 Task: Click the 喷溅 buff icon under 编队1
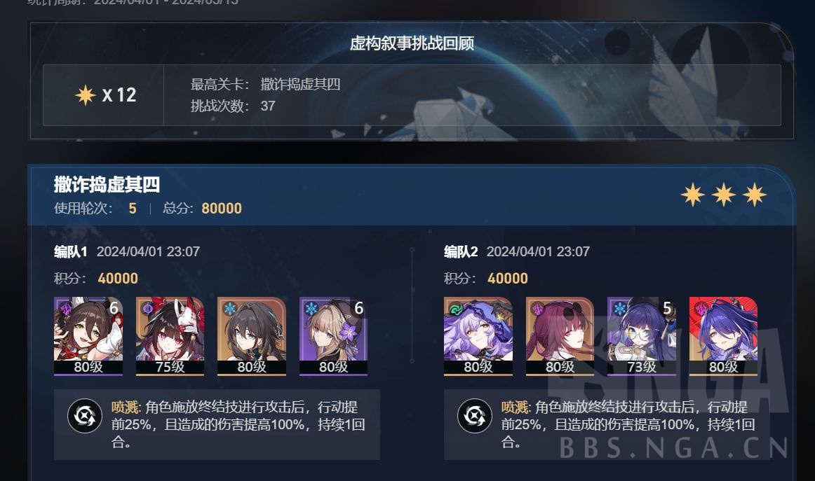[85, 416]
